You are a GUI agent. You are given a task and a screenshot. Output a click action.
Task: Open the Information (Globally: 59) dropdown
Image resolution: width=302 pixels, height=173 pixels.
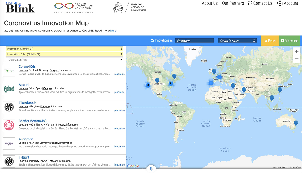point(64,49)
